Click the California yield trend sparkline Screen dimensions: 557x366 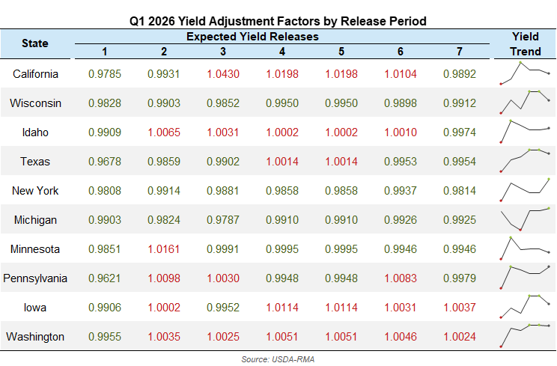(x=525, y=73)
